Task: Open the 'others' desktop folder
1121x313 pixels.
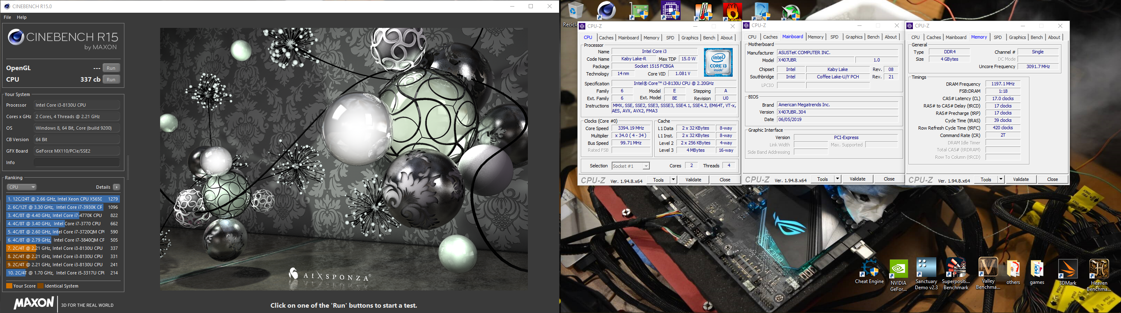Action: pos(1013,273)
